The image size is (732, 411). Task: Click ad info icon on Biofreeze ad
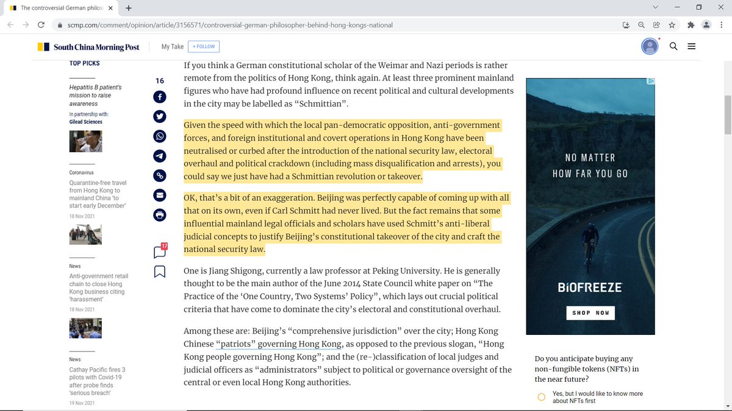pos(651,81)
